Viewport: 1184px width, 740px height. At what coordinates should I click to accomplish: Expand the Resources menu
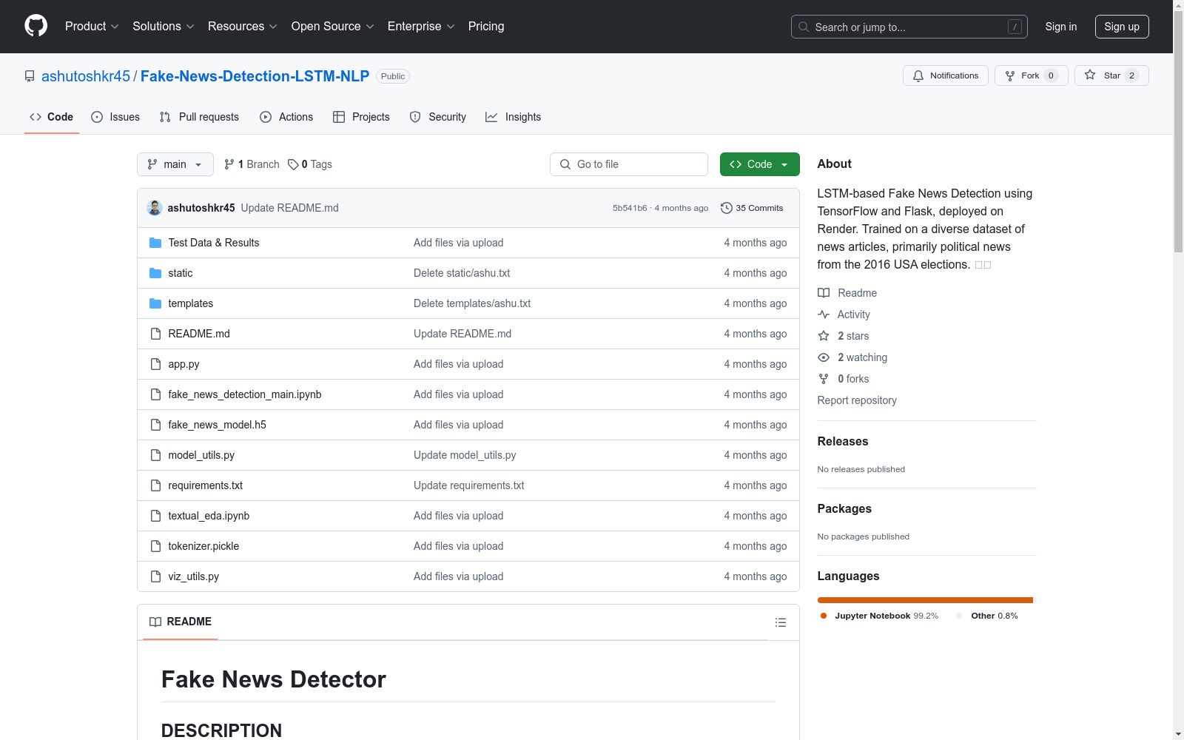click(242, 27)
